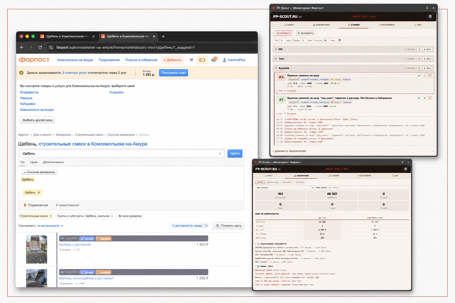Screen dimensions: 455x303
Task: Open the 'по актуальности' sort dropdown
Action: pyautogui.click(x=50, y=226)
